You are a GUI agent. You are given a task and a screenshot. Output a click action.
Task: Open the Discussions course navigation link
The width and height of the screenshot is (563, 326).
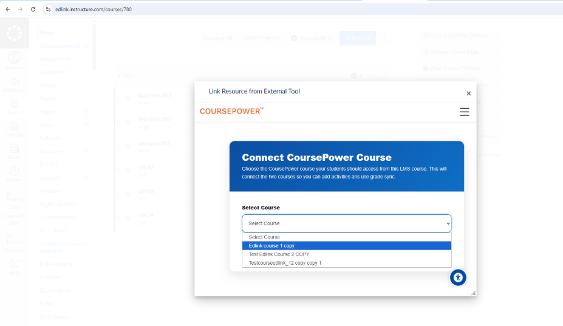[x=54, y=72]
